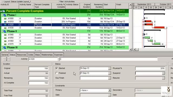The width and height of the screenshot is (173, 97).
Task: Switch to the Resources tab
Action: [x=21, y=55]
